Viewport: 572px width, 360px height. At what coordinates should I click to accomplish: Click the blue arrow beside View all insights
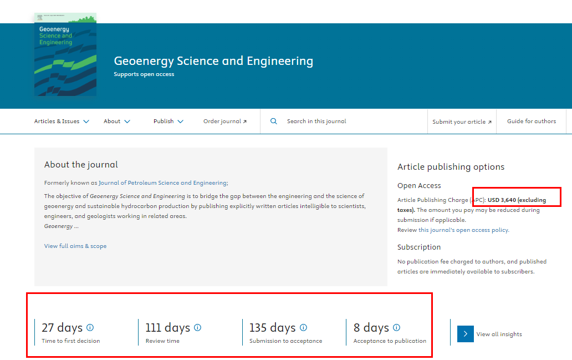pyautogui.click(x=464, y=333)
